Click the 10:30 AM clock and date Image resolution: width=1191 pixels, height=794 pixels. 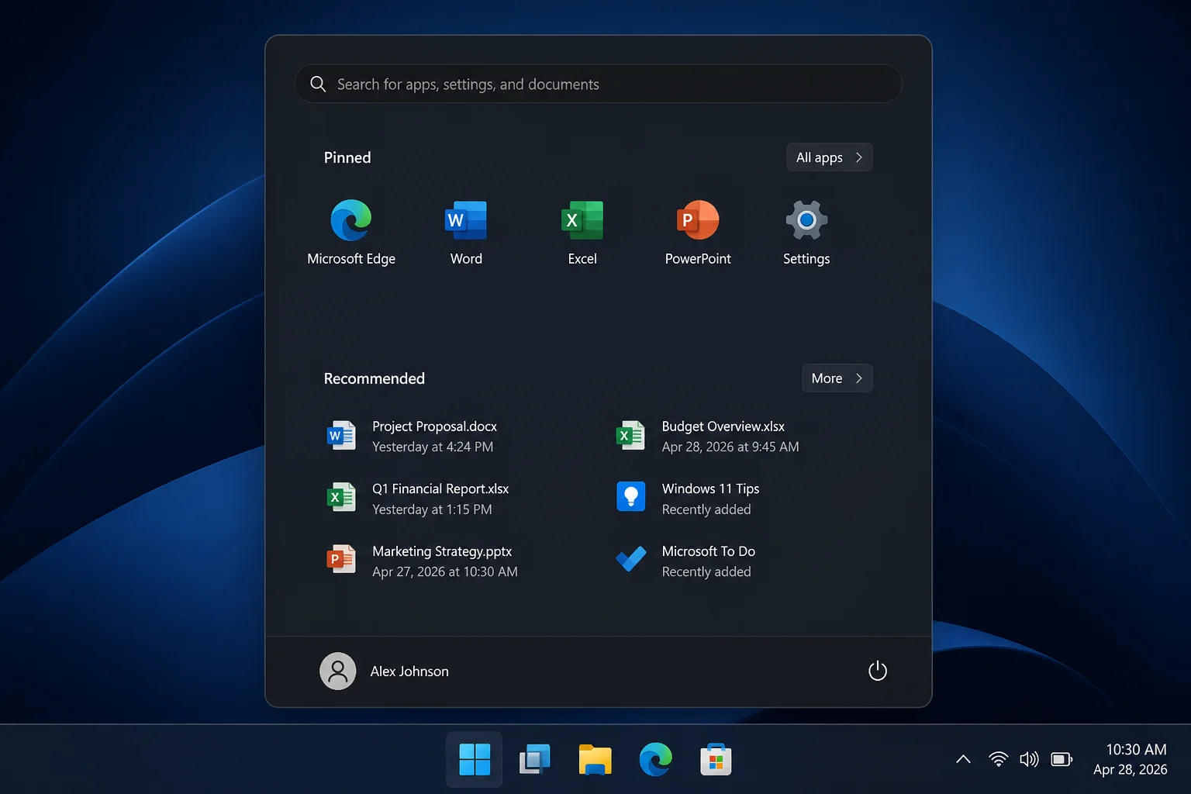tap(1131, 759)
